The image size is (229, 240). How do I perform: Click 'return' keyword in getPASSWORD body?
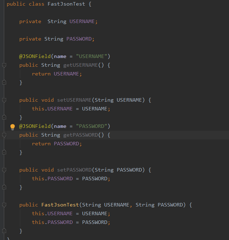pyautogui.click(x=41, y=144)
